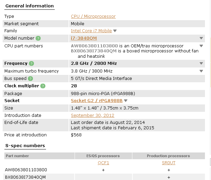Click the Maximum turbo frequency label

pos(32,71)
